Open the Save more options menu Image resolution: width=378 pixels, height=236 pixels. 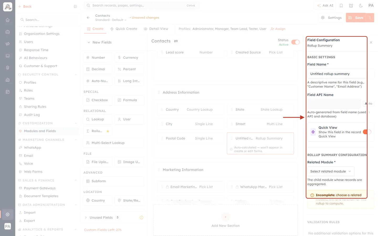(370, 18)
